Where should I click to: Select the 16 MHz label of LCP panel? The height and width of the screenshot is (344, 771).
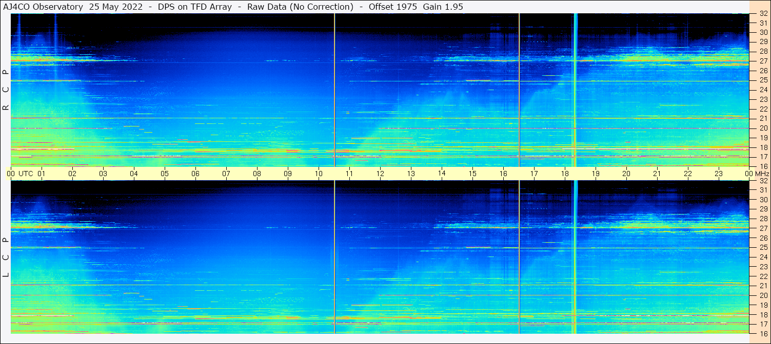coord(763,333)
